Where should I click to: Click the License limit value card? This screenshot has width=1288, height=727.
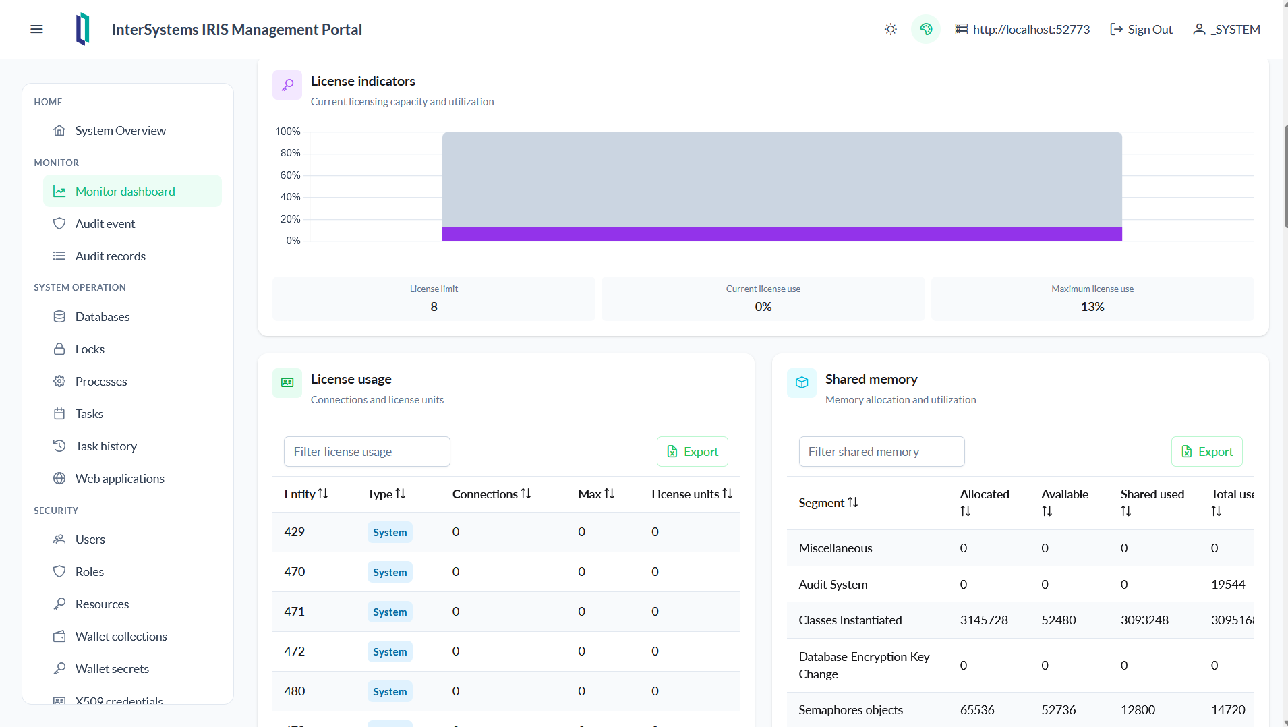[x=434, y=298]
